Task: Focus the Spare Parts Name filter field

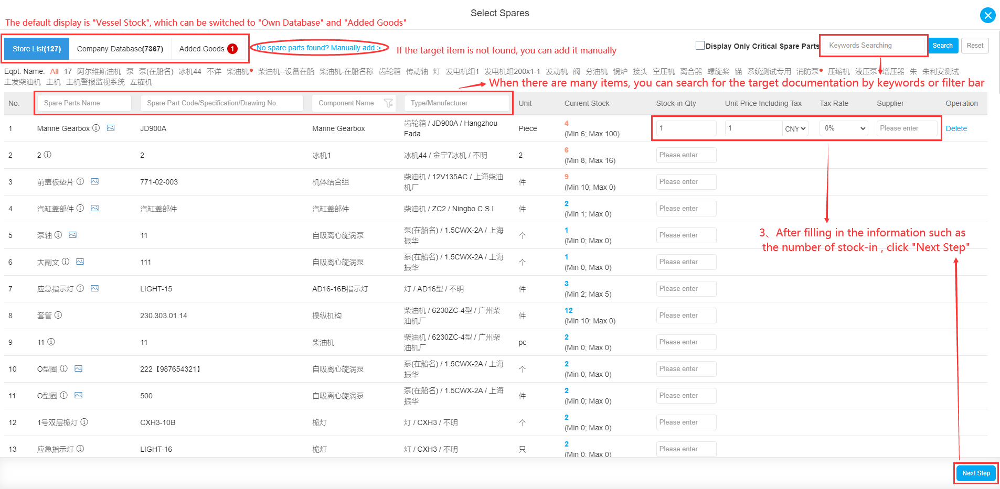Action: tap(84, 103)
